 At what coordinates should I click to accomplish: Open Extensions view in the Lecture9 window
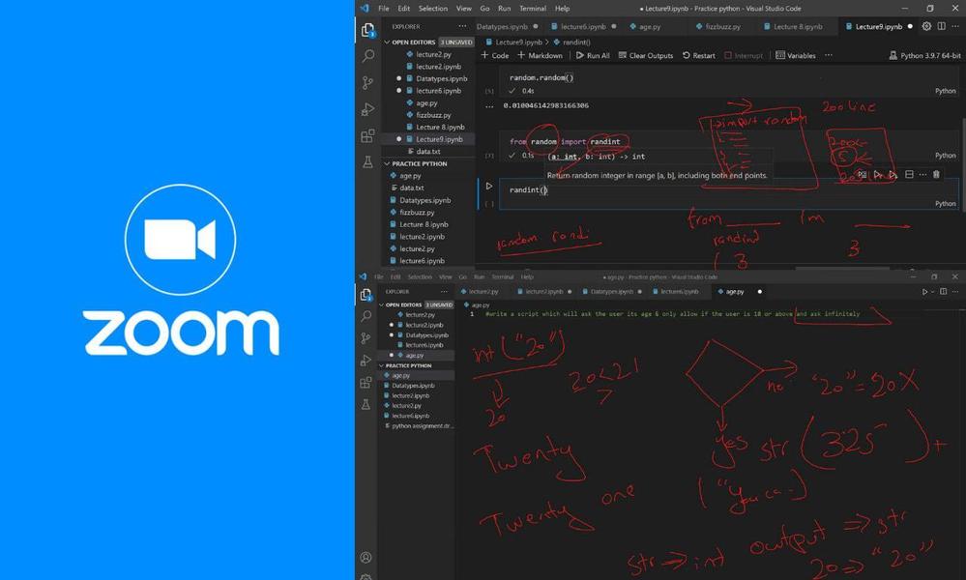click(x=367, y=135)
